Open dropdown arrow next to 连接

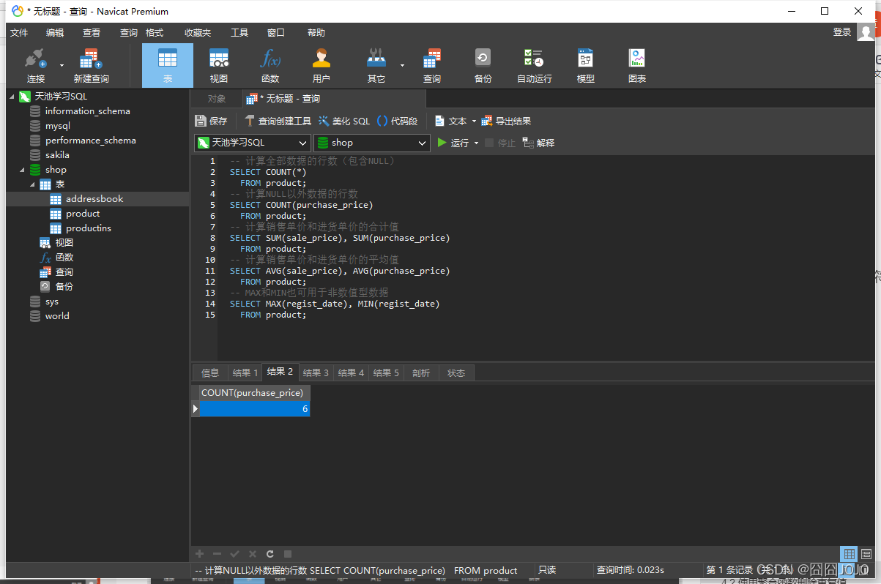61,65
